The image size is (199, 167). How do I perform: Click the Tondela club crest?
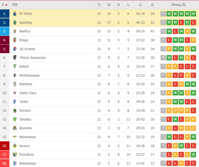coord(15,120)
